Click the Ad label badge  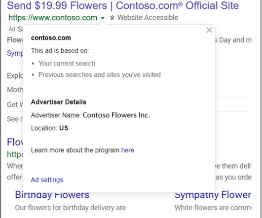point(12,29)
